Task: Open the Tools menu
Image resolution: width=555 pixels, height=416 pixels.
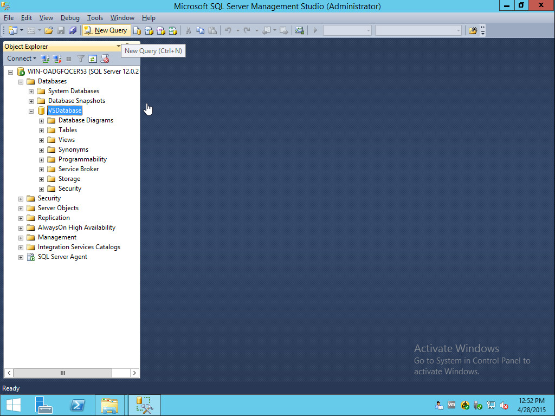Action: [95, 18]
